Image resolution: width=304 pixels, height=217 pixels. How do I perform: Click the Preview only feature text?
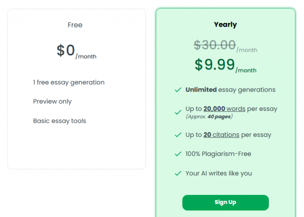[52, 101]
